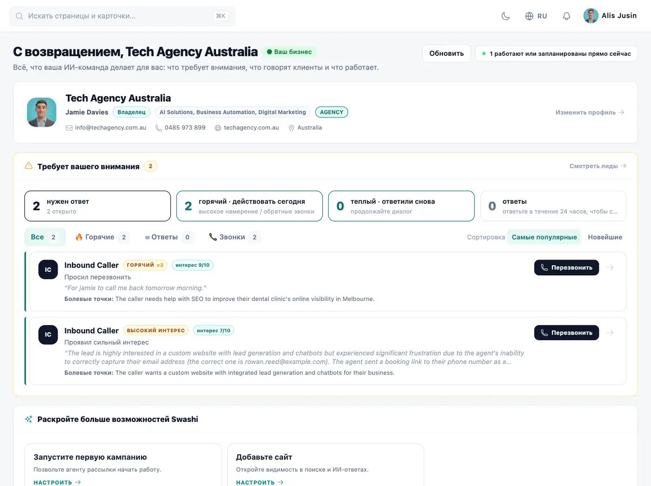Click the Jamie Davies name

87,112
